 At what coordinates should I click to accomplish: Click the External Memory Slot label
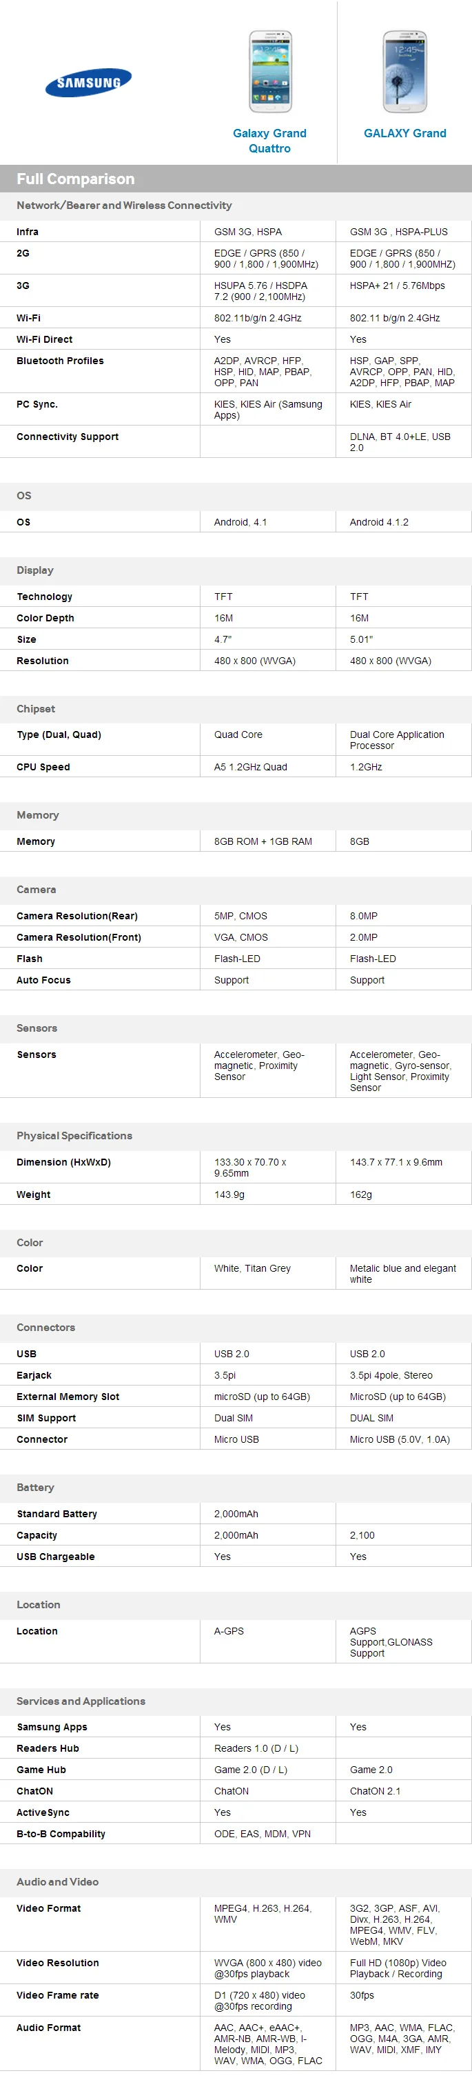pos(68,1397)
